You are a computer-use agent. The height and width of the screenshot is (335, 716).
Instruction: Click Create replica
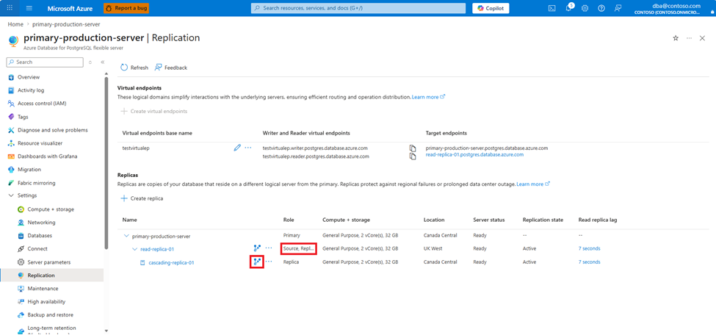tap(142, 199)
